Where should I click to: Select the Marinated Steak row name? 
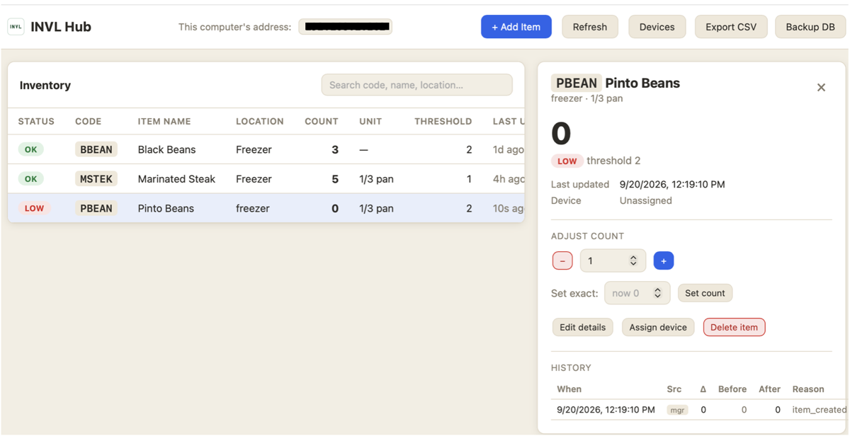coord(176,179)
